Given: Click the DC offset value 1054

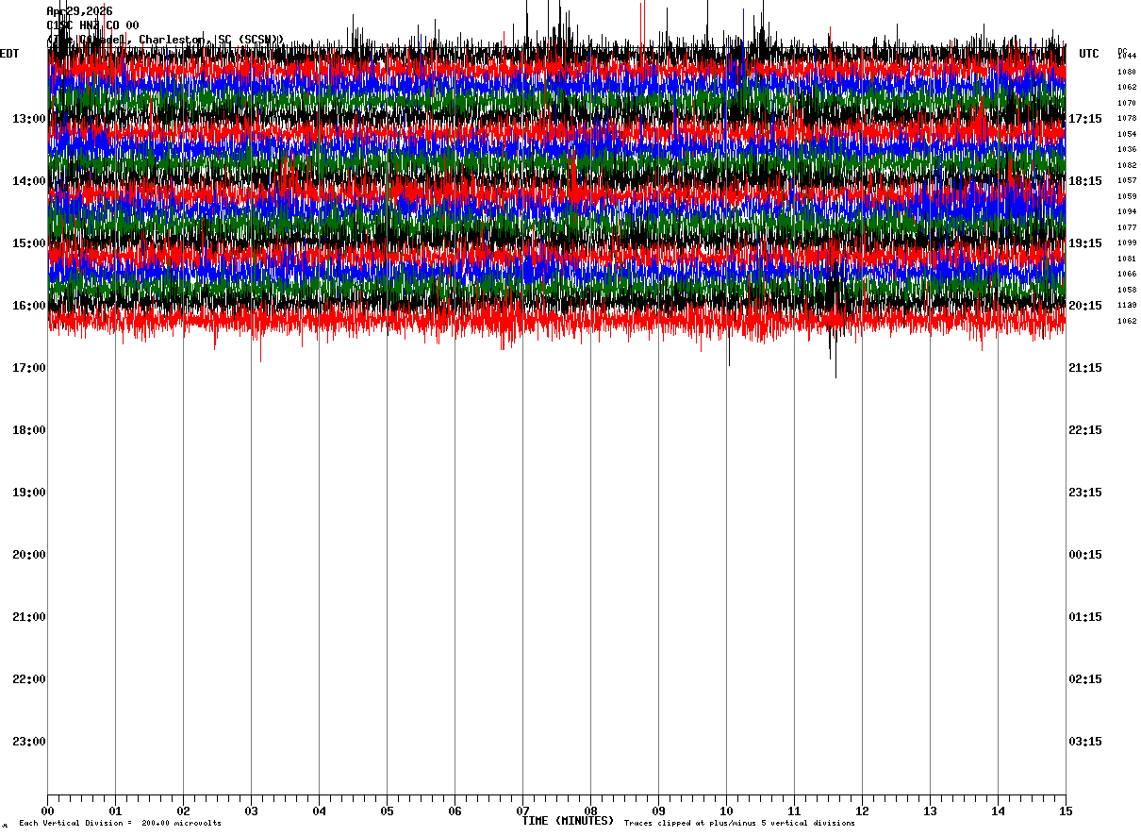Looking at the screenshot, I should (1127, 134).
